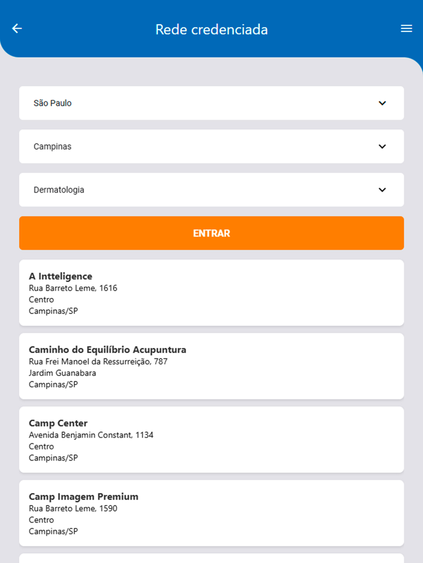Click the chevron on the Campinas selector
This screenshot has width=423, height=563.
click(382, 146)
